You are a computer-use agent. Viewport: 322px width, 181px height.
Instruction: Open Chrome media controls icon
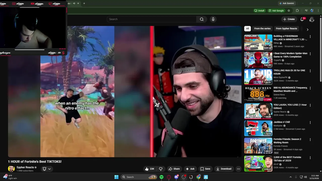coord(306,11)
